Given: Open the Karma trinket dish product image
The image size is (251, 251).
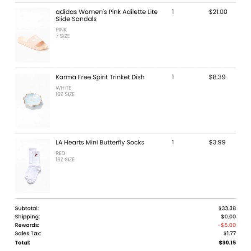Looking at the screenshot, I should click(33, 100).
